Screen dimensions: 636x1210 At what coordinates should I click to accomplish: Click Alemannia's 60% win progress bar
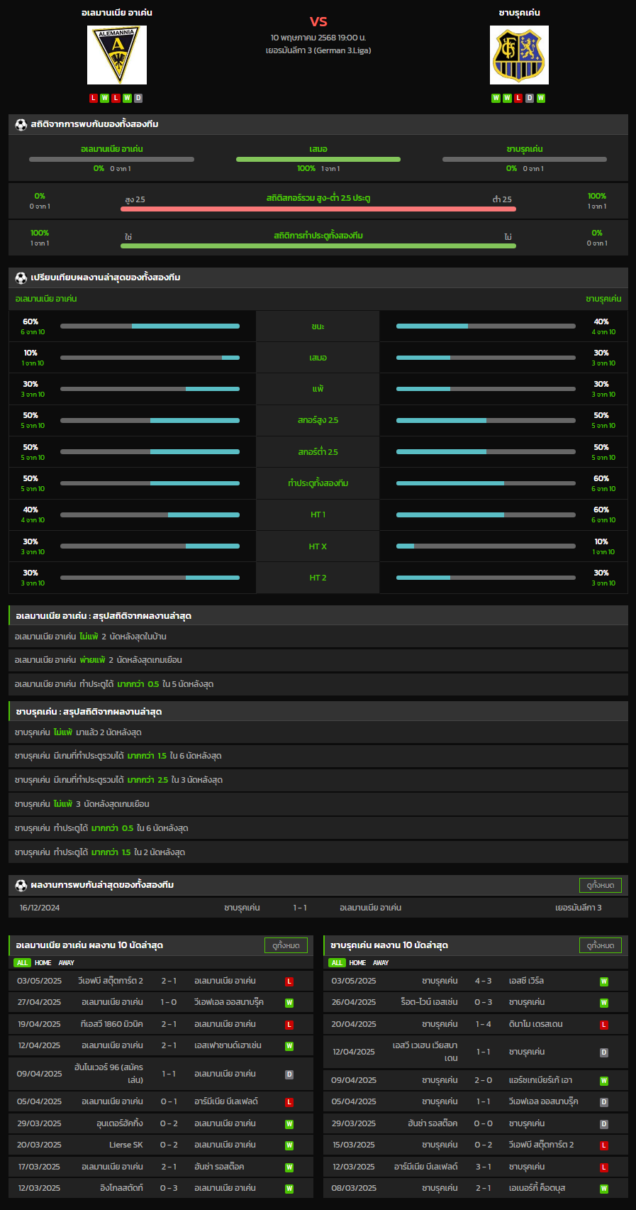(150, 326)
